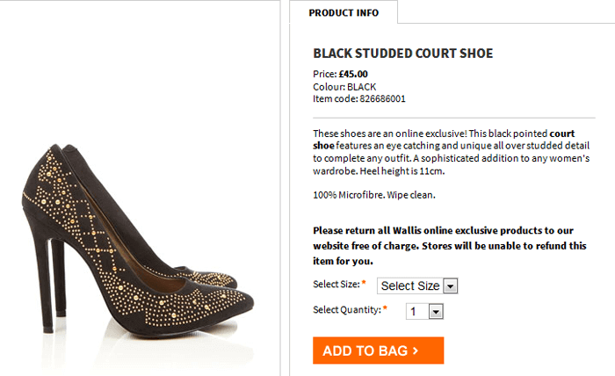Click the Select Quantity label
615x376 pixels.
[x=347, y=310]
